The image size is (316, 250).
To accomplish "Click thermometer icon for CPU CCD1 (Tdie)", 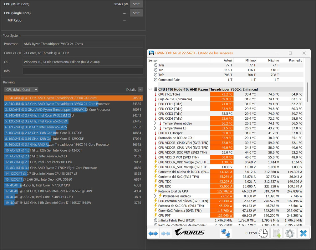I will (155, 104).
